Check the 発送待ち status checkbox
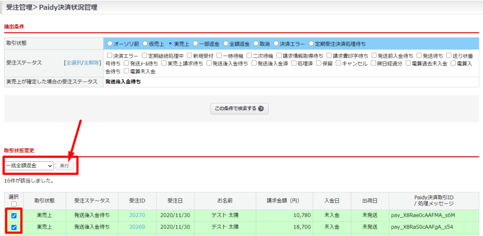Viewport: 483px width, 236px height. [419, 56]
